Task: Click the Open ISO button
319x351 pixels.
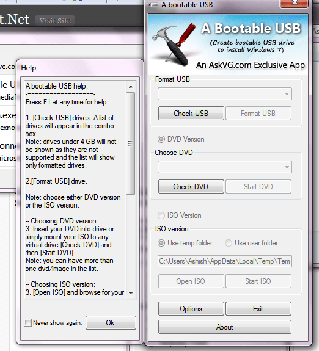Action: pyautogui.click(x=191, y=281)
